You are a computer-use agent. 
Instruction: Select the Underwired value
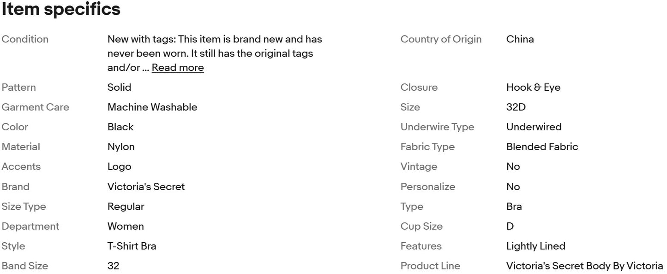pyautogui.click(x=534, y=127)
